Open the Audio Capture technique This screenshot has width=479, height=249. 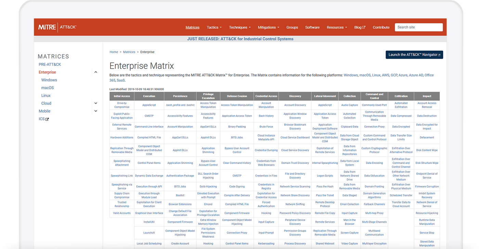(350, 105)
